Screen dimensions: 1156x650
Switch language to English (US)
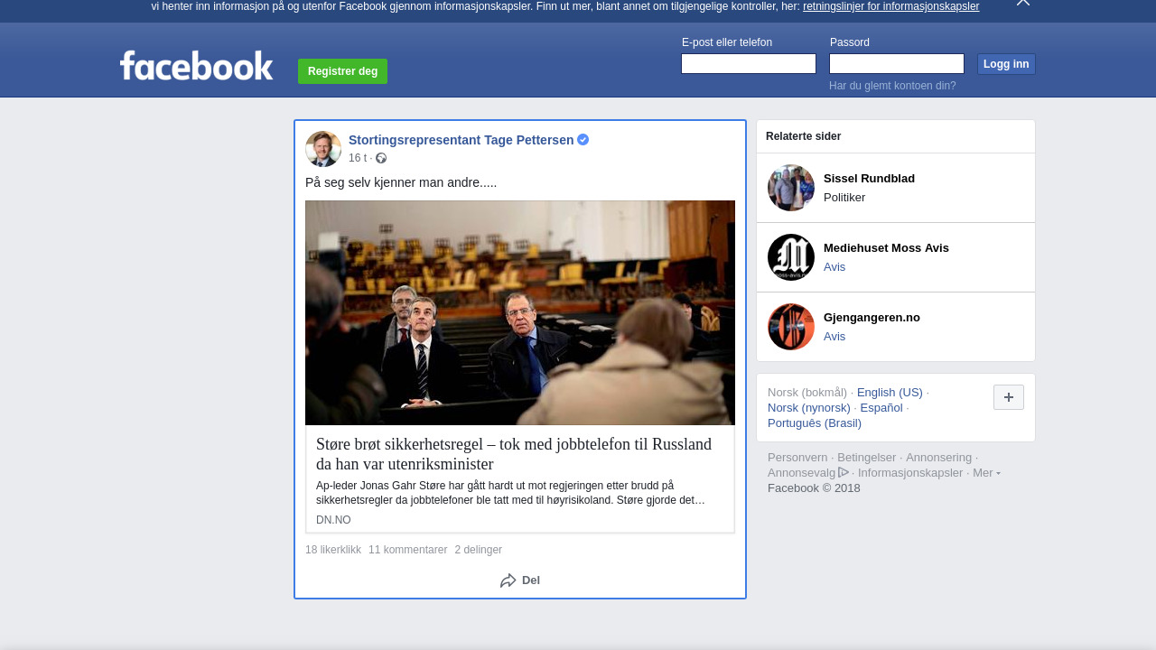click(x=890, y=392)
